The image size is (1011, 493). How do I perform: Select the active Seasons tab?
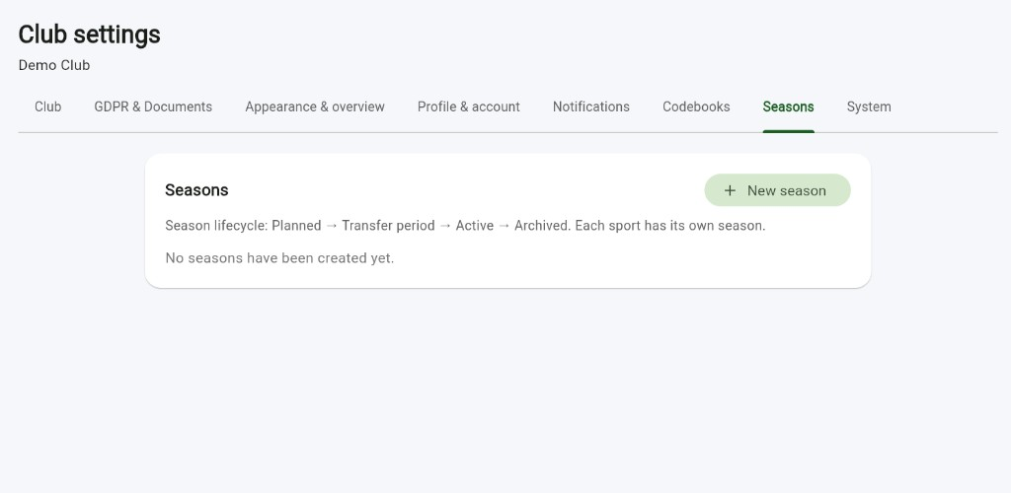point(788,106)
